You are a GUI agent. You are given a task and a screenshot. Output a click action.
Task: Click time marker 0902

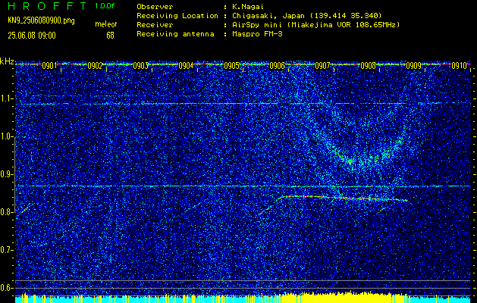tap(95, 66)
